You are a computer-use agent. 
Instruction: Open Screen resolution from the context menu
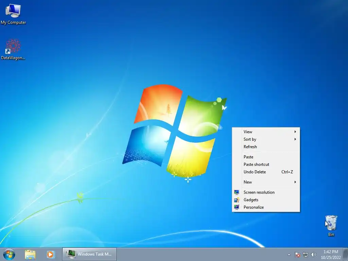pyautogui.click(x=266, y=192)
